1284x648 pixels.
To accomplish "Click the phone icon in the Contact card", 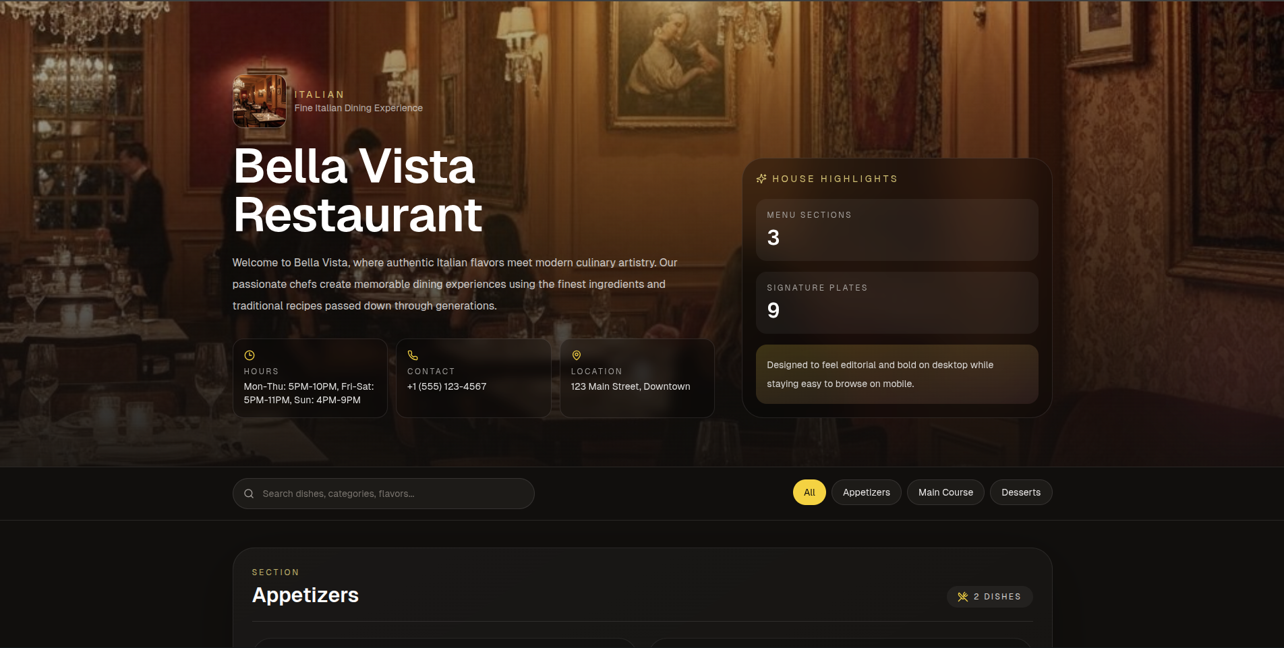I will (412, 355).
